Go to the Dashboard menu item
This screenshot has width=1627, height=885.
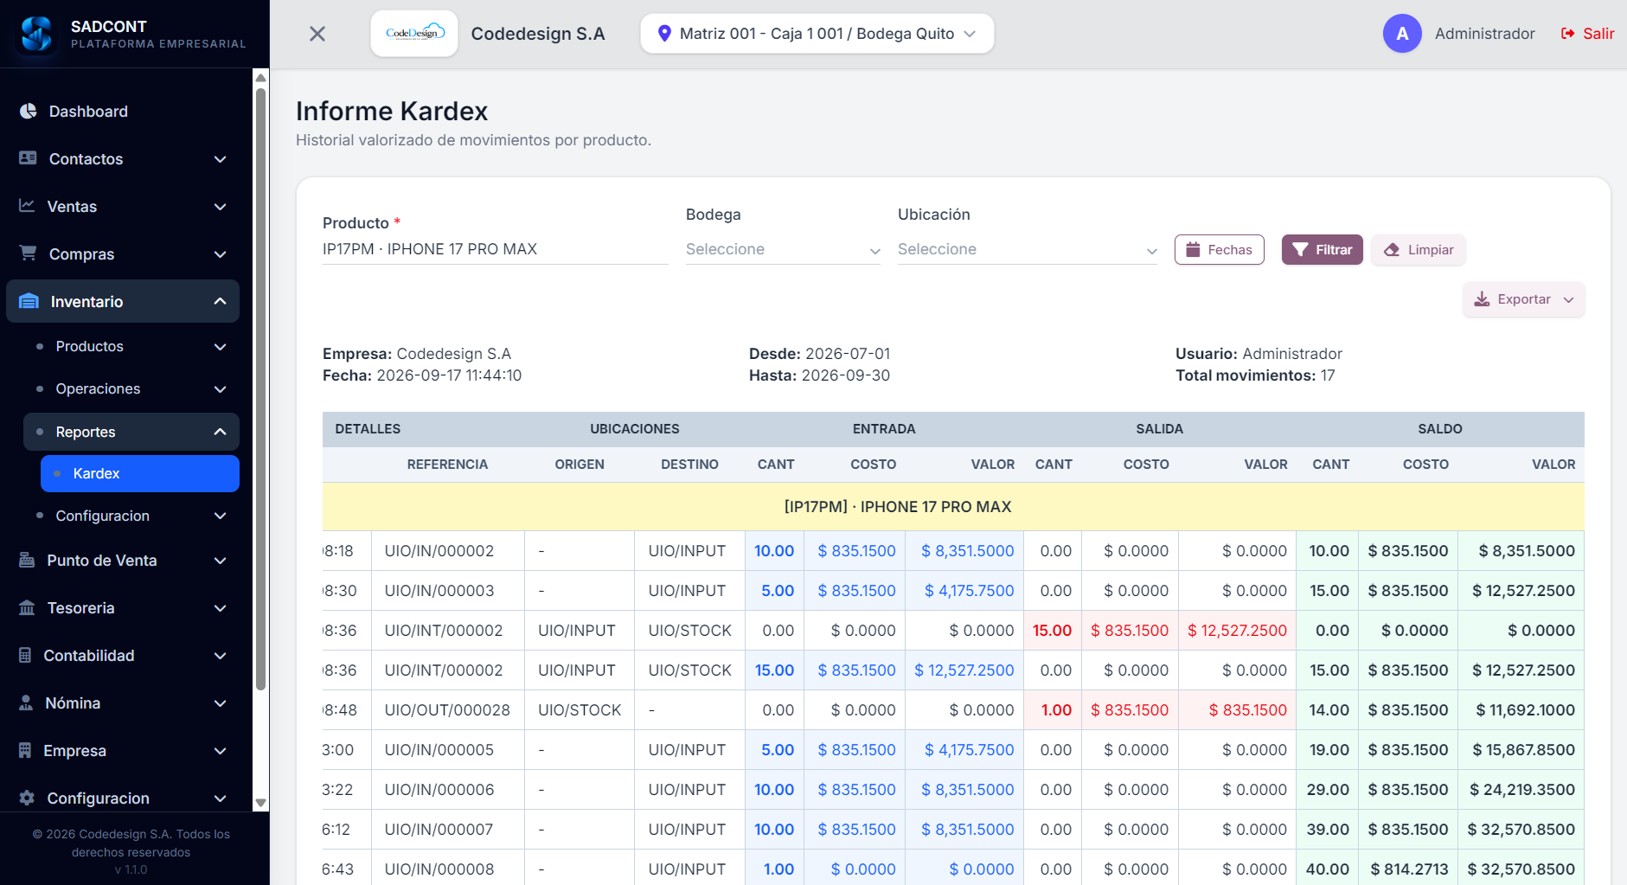tap(123, 112)
